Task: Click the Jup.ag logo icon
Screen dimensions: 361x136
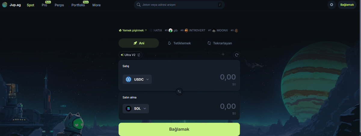Action: [x=4, y=5]
